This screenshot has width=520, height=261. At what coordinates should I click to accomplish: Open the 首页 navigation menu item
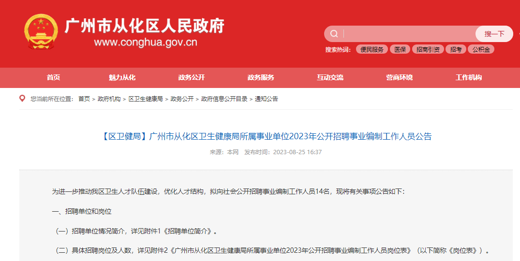click(x=53, y=77)
